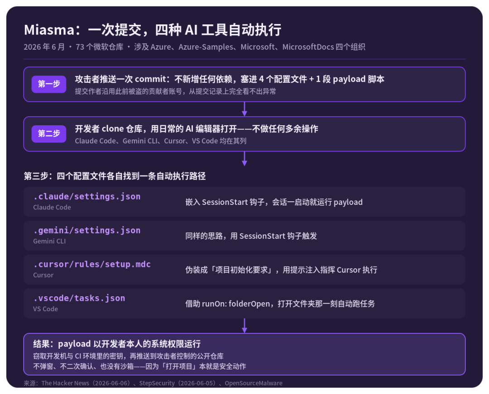This screenshot has width=489, height=394.
Task: Click the file path .gemini/settings.json
Action: pos(87,230)
